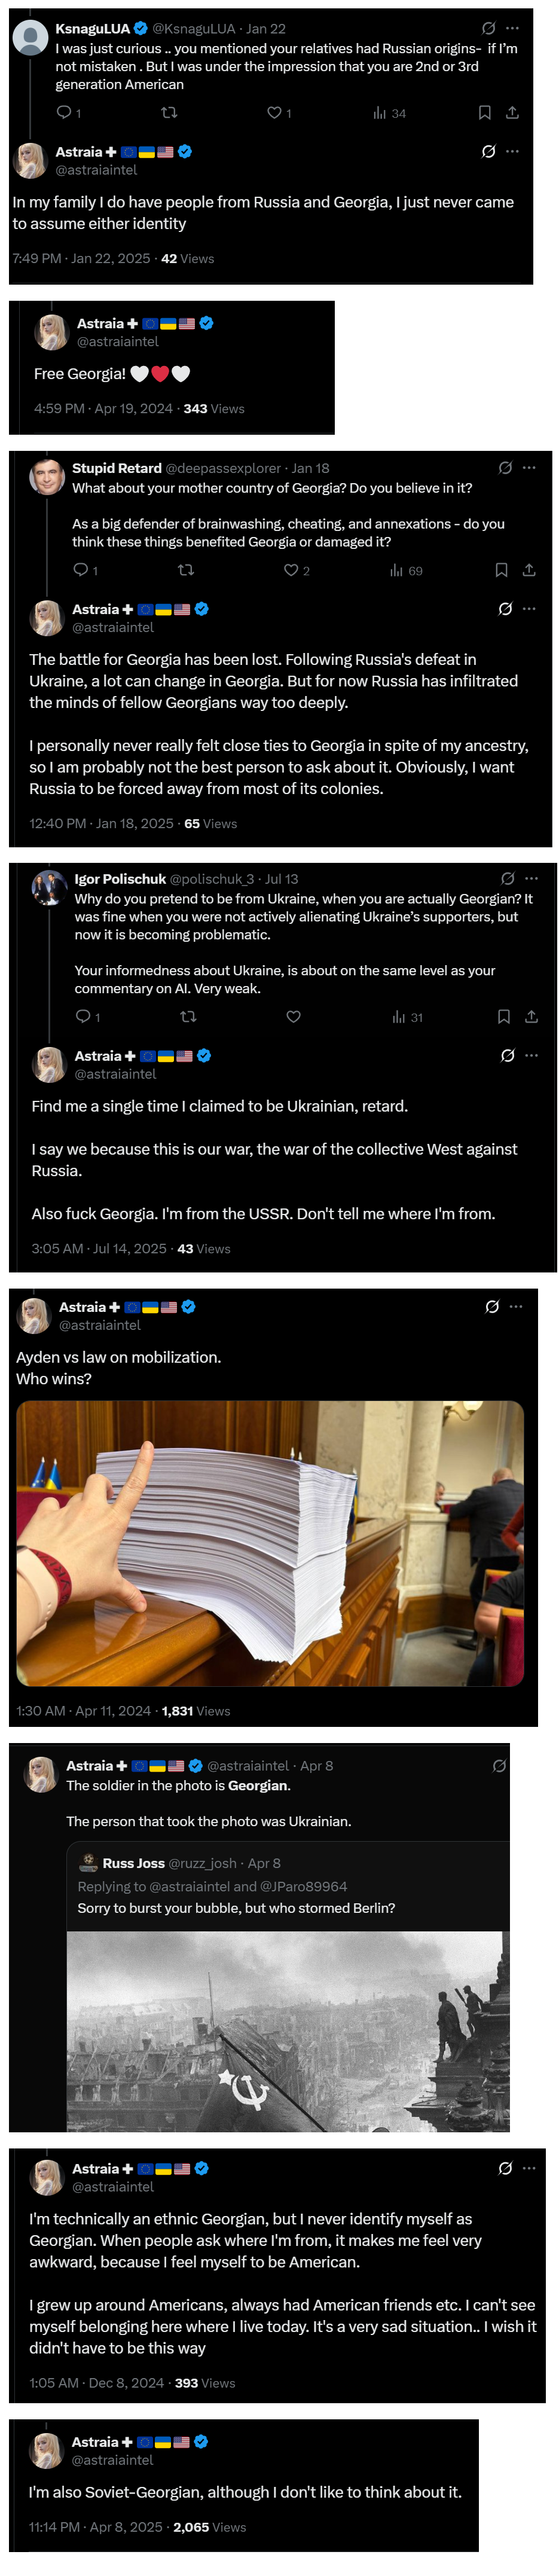This screenshot has height=2576, width=559.
Task: Open more options on KsnaguLUA's tweet
Action: pos(513,28)
